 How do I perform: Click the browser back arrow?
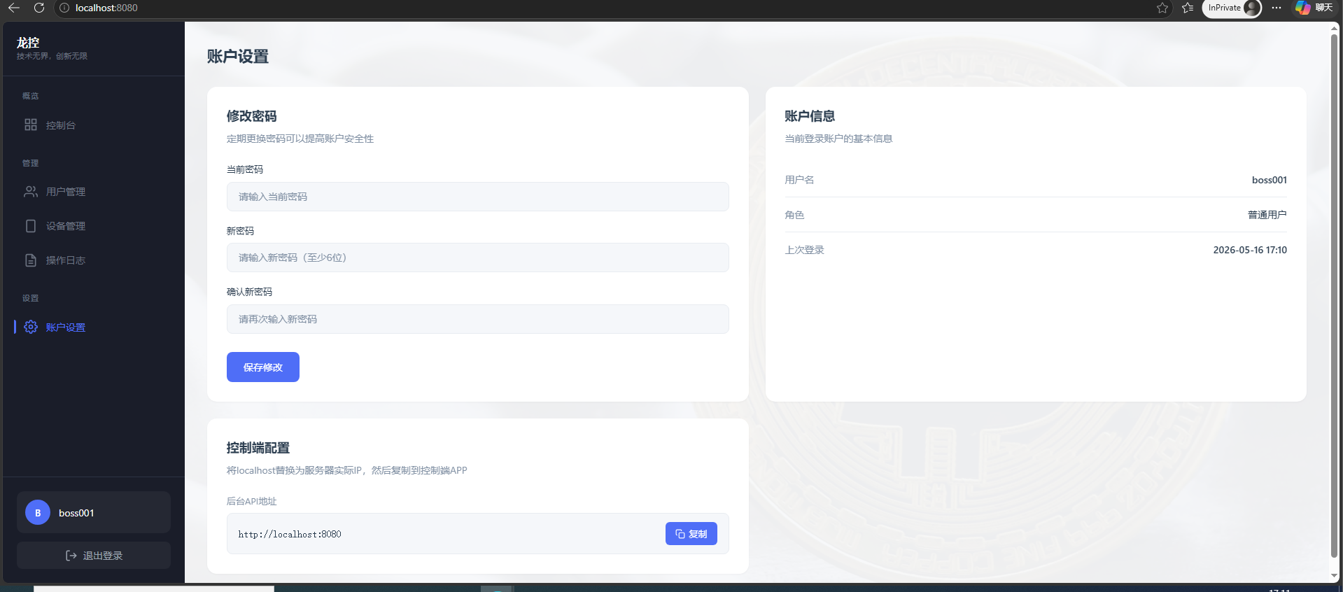tap(14, 8)
